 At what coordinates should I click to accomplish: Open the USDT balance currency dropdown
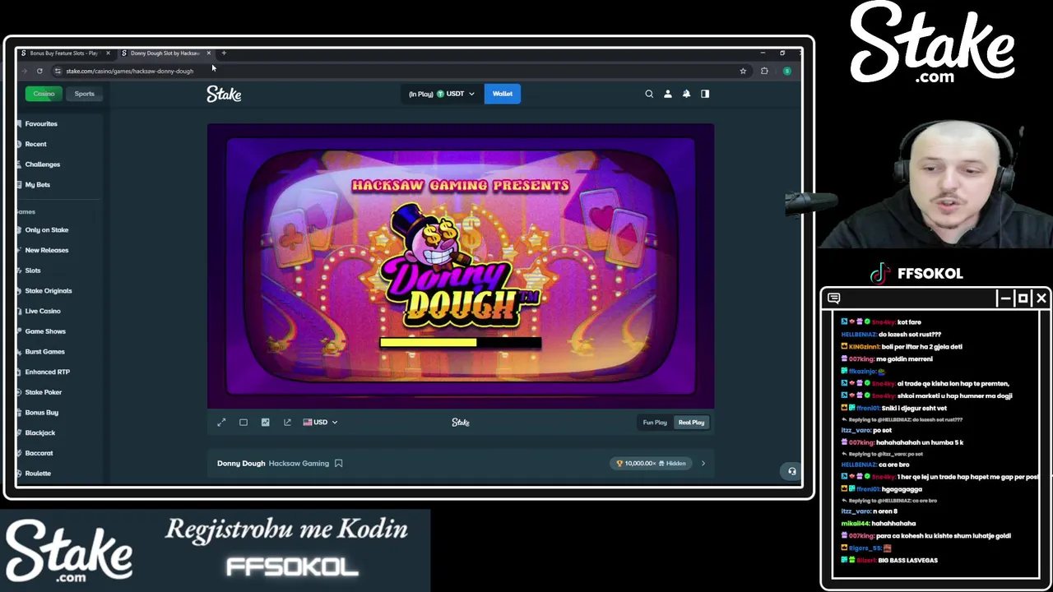click(x=442, y=94)
